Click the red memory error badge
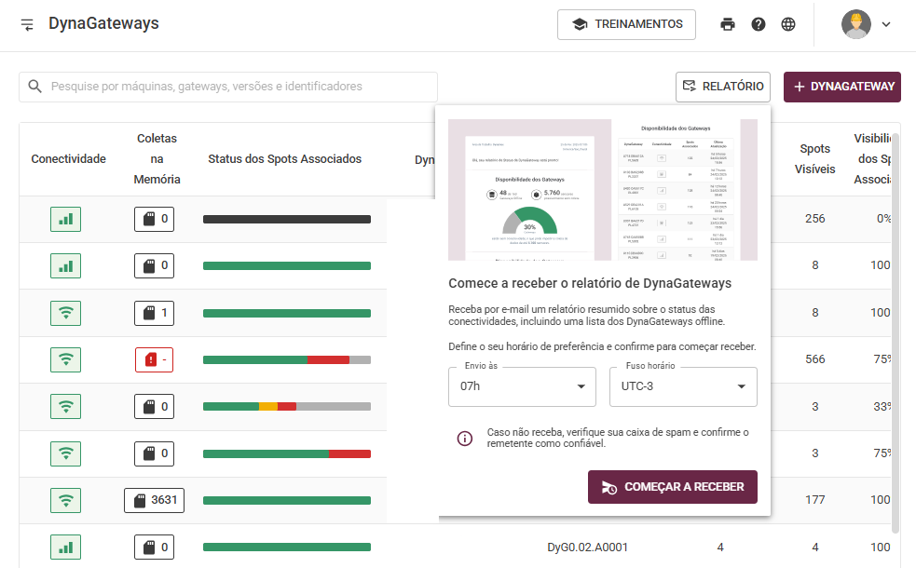 pyautogui.click(x=155, y=359)
